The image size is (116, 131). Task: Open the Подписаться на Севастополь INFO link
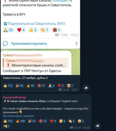click(x=34, y=24)
